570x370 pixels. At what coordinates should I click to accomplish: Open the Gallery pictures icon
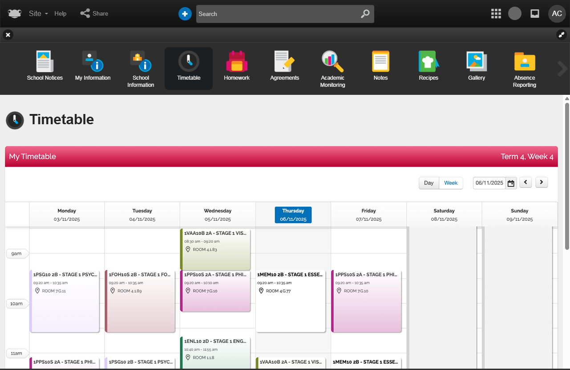click(477, 62)
